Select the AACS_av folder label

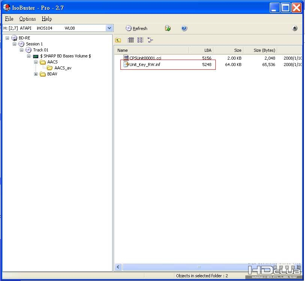pyautogui.click(x=63, y=68)
